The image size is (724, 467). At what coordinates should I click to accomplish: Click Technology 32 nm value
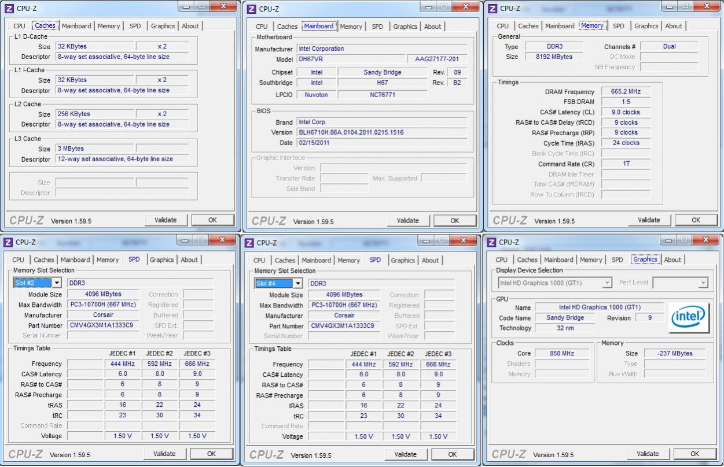pos(565,328)
